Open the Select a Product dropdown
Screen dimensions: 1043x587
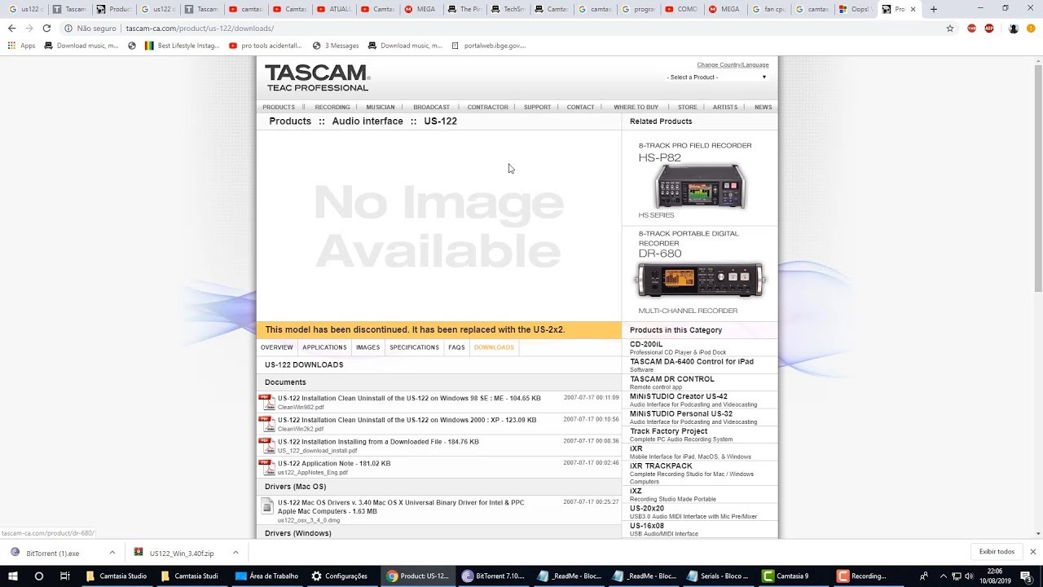coord(717,77)
